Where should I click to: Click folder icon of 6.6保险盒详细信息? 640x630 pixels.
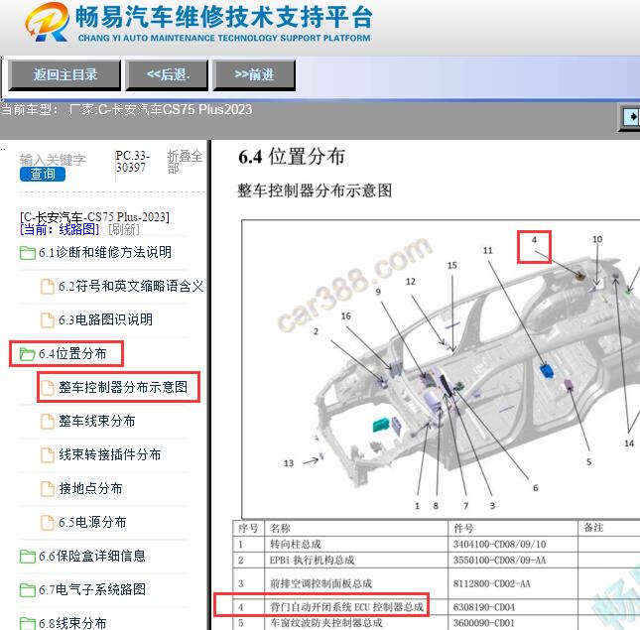28,557
